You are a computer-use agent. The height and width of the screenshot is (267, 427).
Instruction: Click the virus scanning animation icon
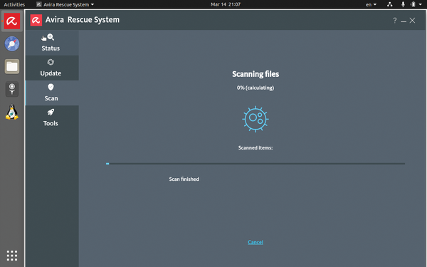255,119
